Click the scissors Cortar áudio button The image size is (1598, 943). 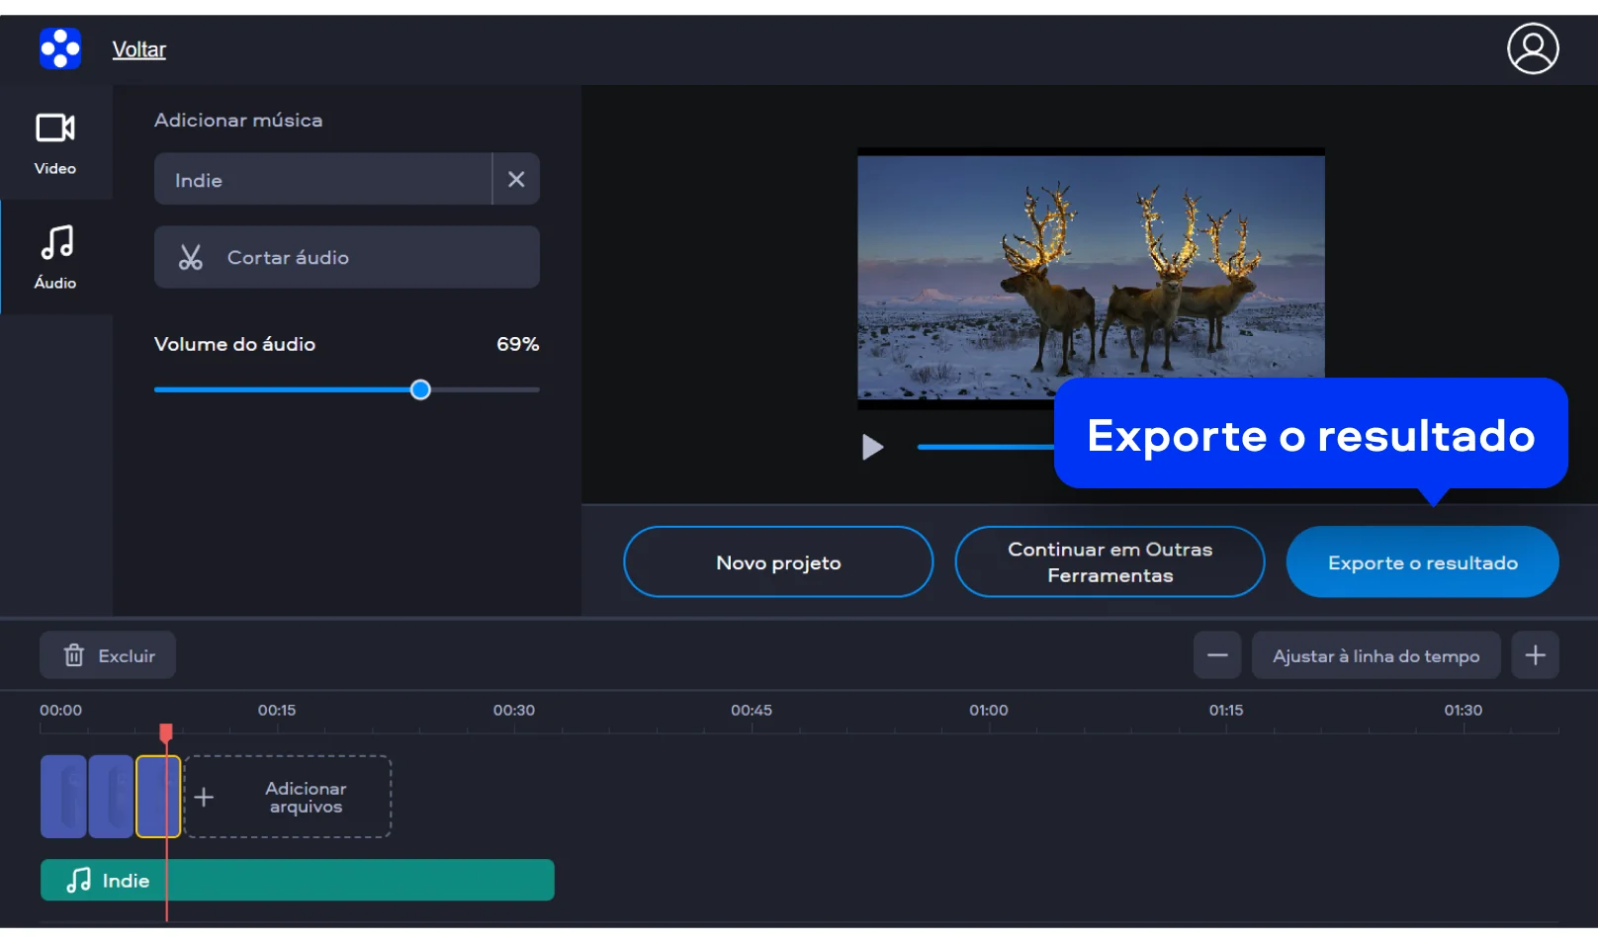coord(346,257)
